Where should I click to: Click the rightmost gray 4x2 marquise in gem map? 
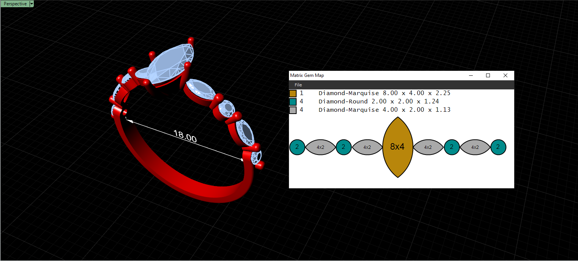click(475, 147)
